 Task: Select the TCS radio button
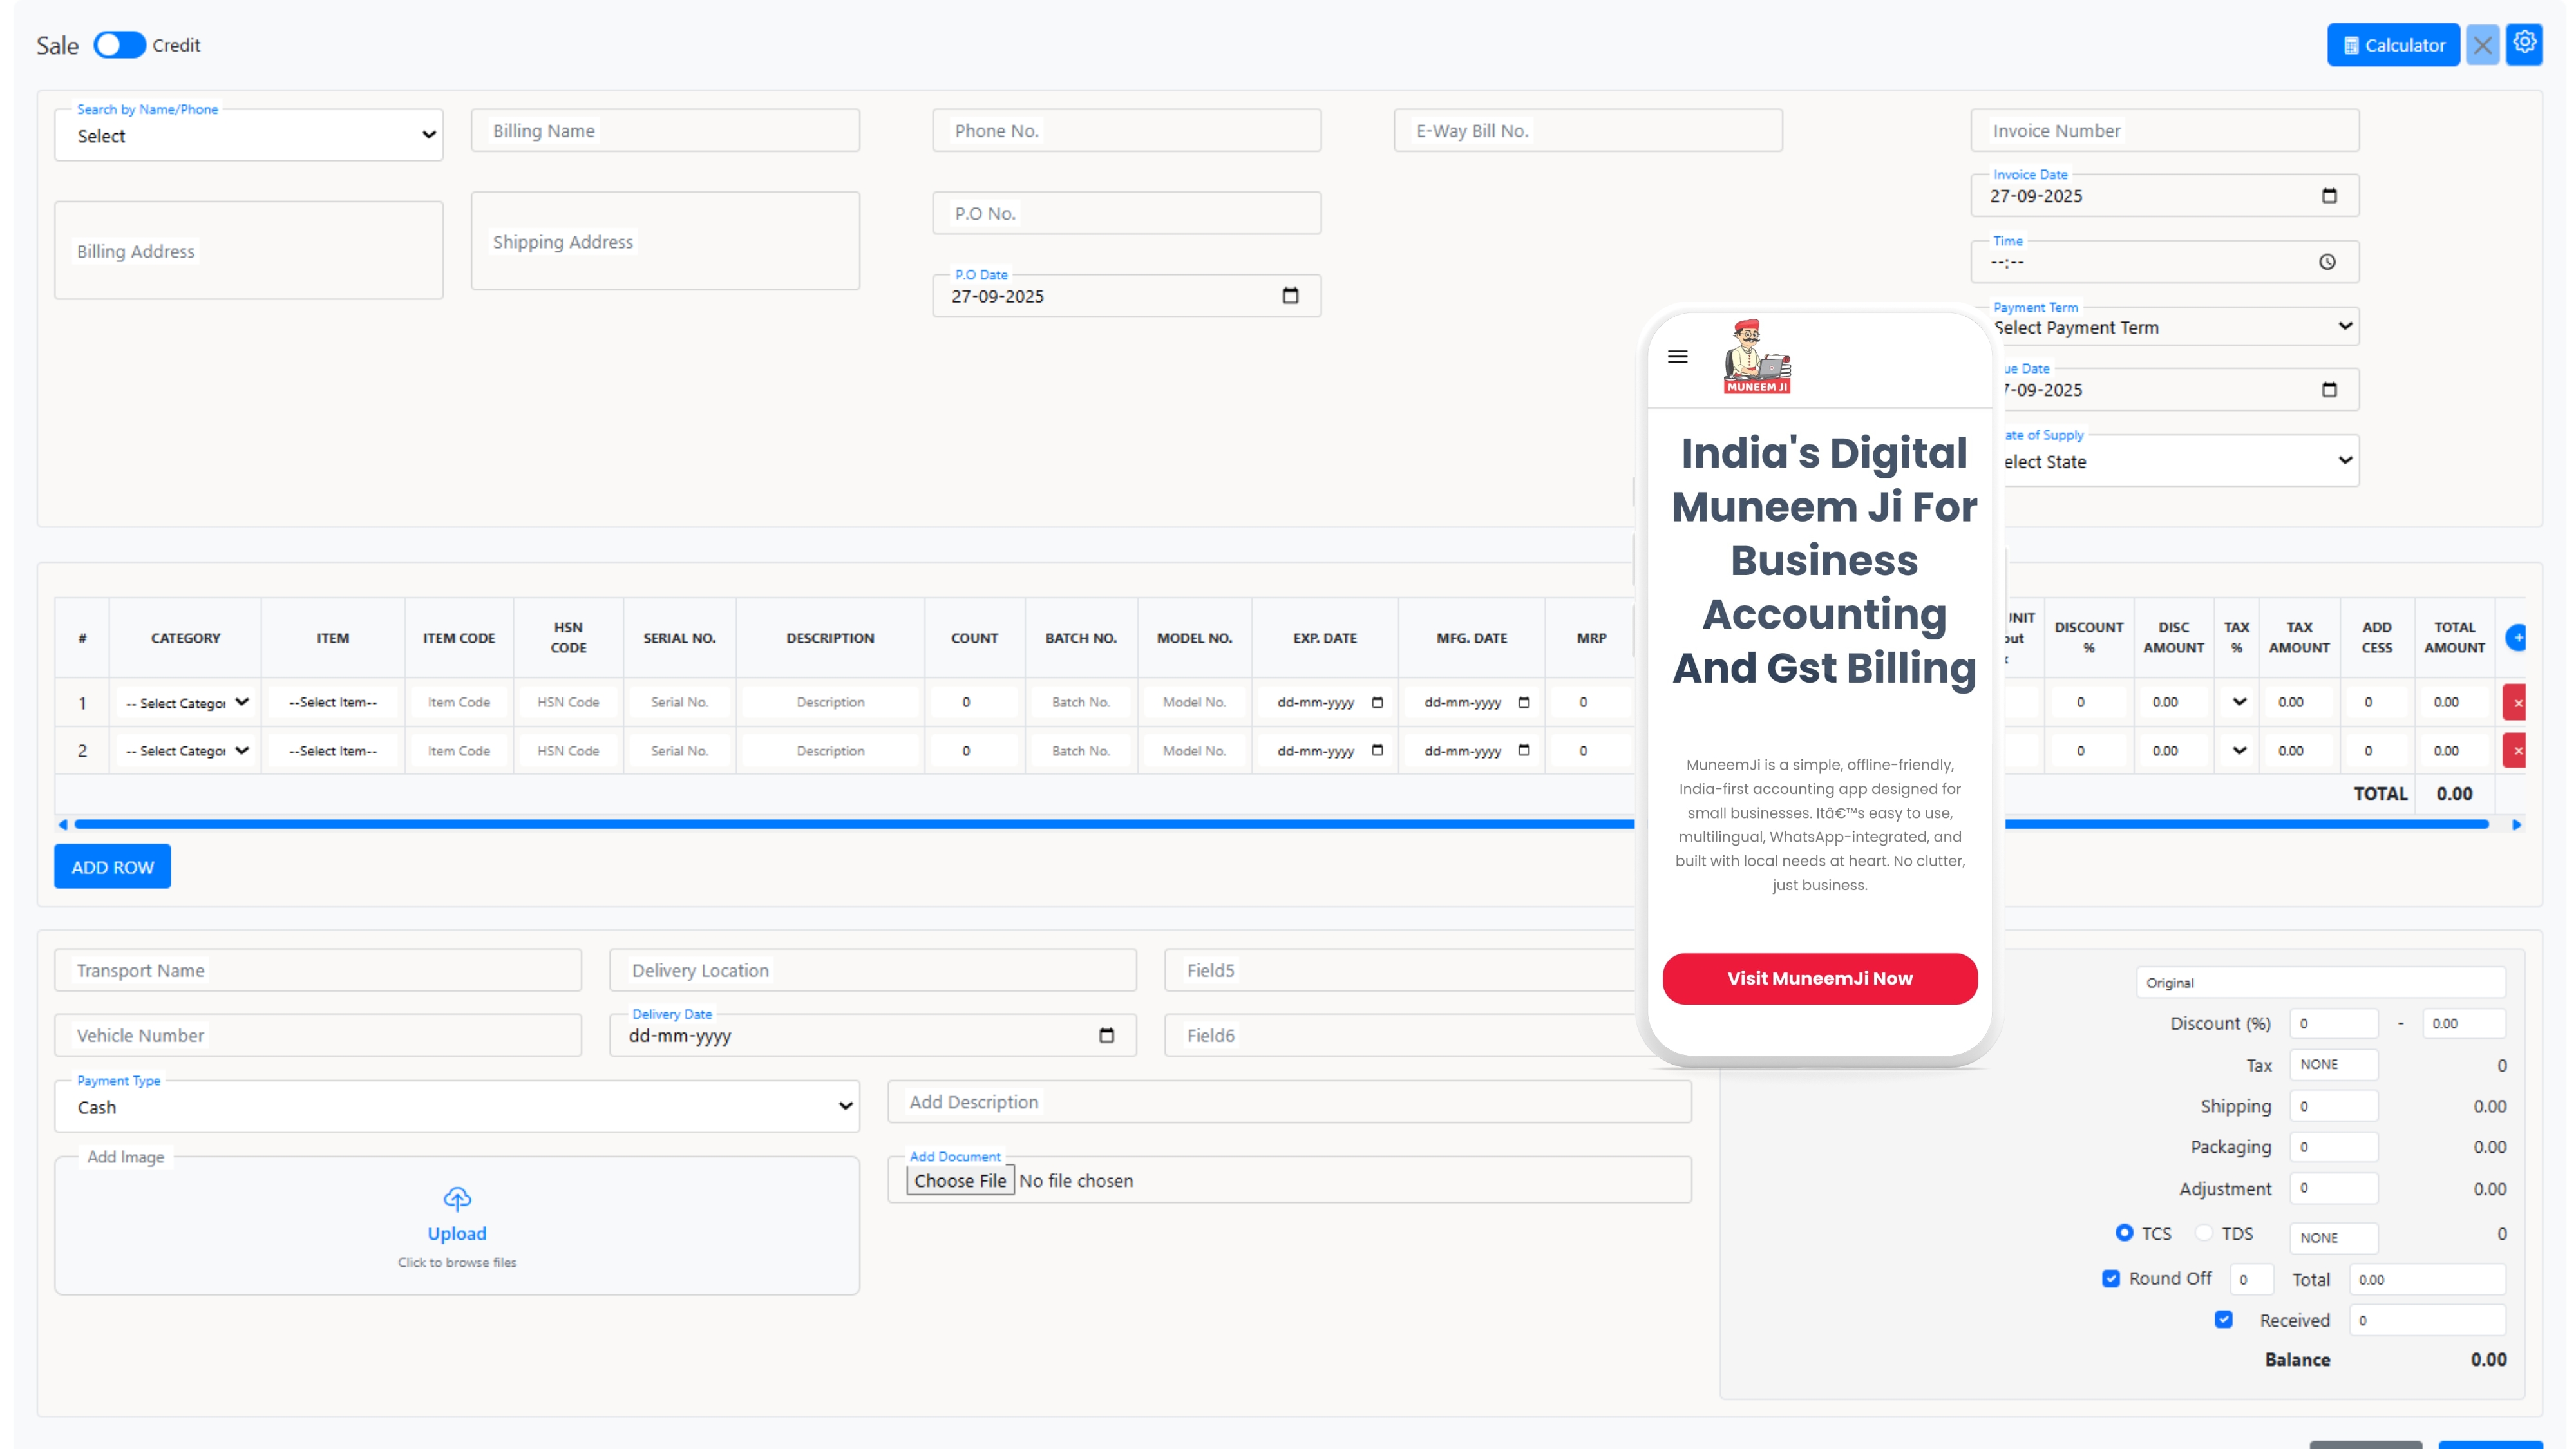[x=2124, y=1232]
